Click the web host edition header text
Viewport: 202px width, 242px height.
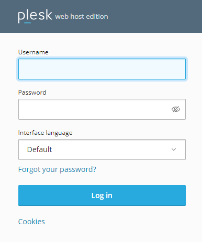82,17
